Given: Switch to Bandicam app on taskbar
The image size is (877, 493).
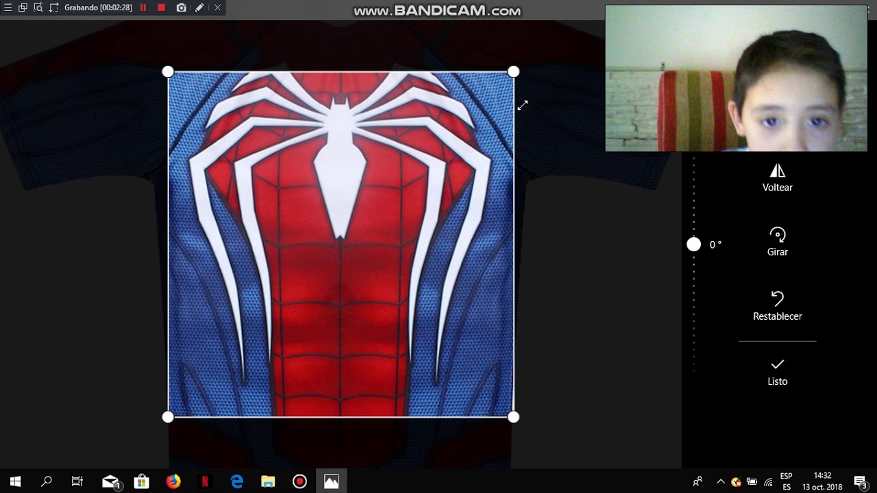Looking at the screenshot, I should tap(299, 481).
